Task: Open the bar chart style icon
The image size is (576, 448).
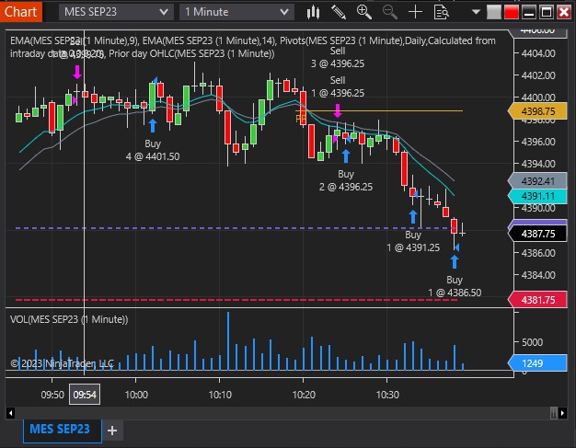Action: coord(313,12)
